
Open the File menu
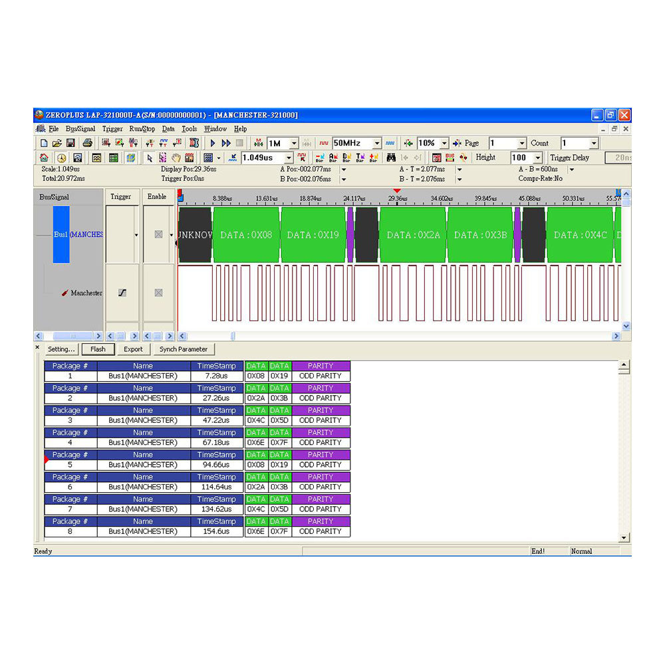53,129
